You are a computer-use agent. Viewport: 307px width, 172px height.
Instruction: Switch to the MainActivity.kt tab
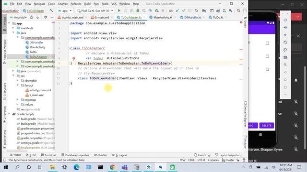coord(163,17)
